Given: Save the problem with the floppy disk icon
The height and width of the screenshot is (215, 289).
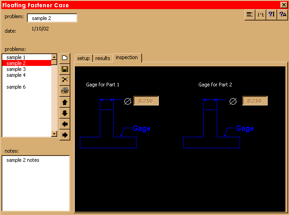Looking at the screenshot, I should click(65, 69).
